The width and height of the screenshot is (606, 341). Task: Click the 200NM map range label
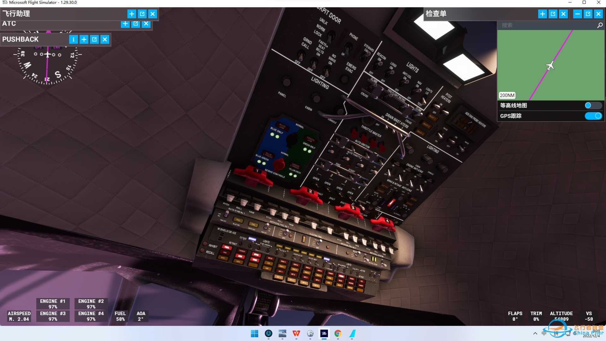[x=507, y=95]
